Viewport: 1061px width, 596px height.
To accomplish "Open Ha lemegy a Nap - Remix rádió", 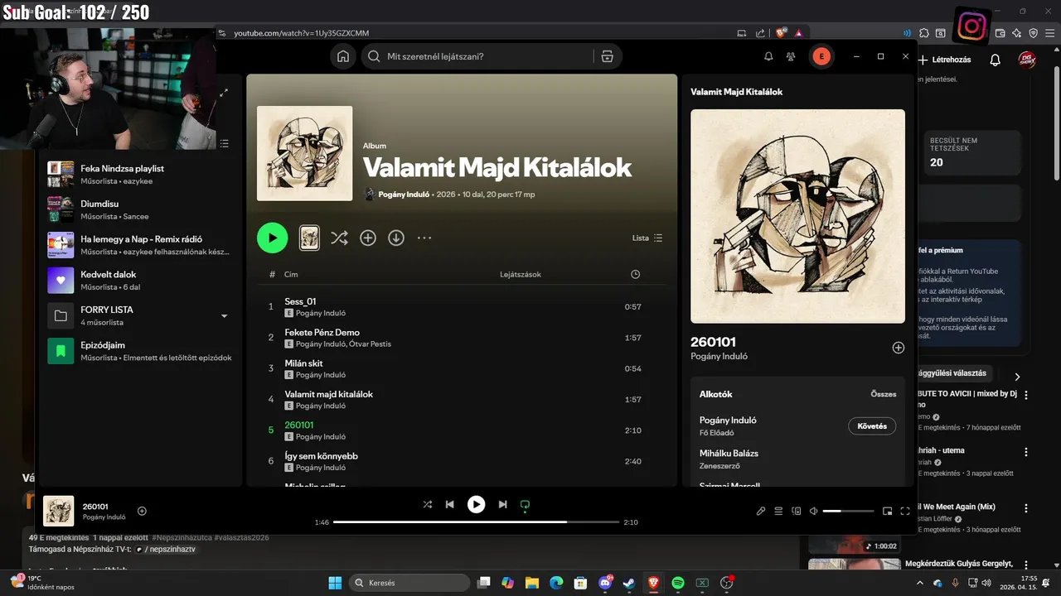I will (140, 245).
